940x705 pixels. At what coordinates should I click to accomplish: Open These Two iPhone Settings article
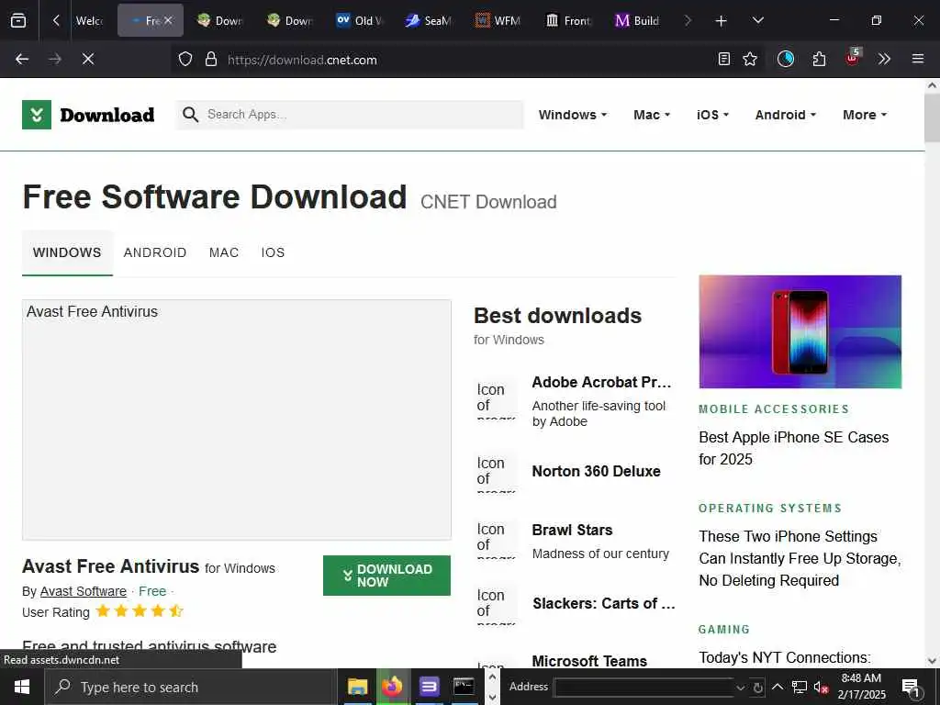pos(800,558)
